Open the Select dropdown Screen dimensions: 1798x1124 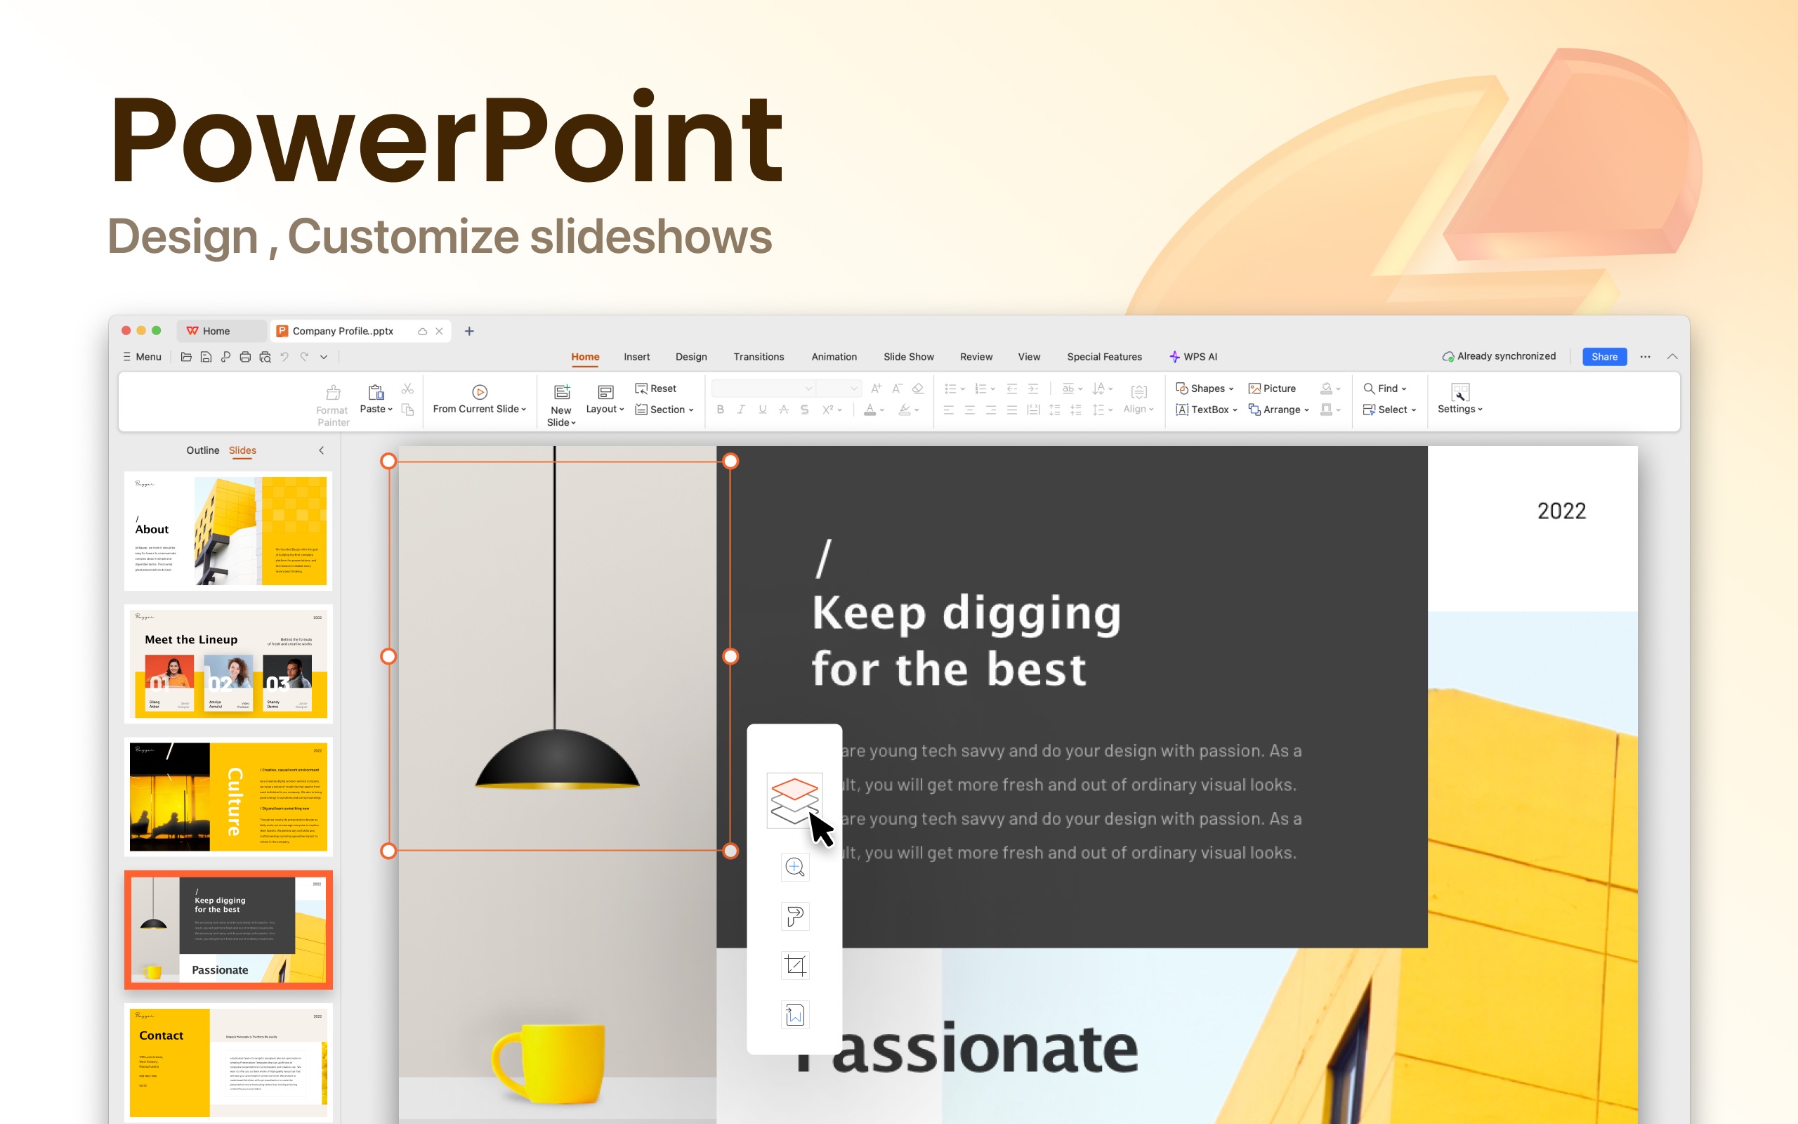coord(1389,410)
